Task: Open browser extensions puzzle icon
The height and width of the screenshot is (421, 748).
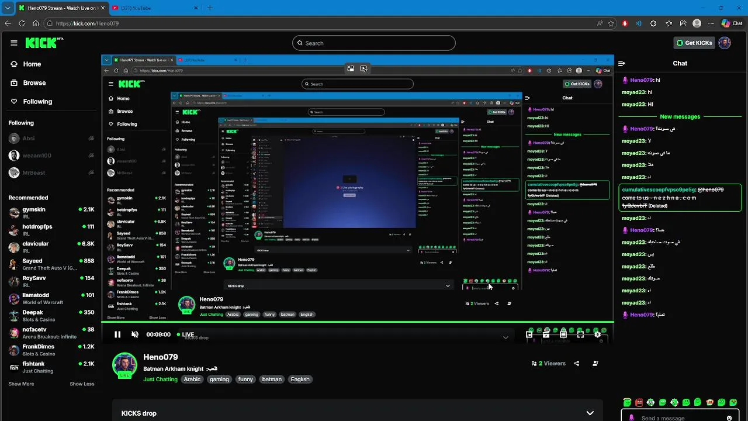Action: 653,23
